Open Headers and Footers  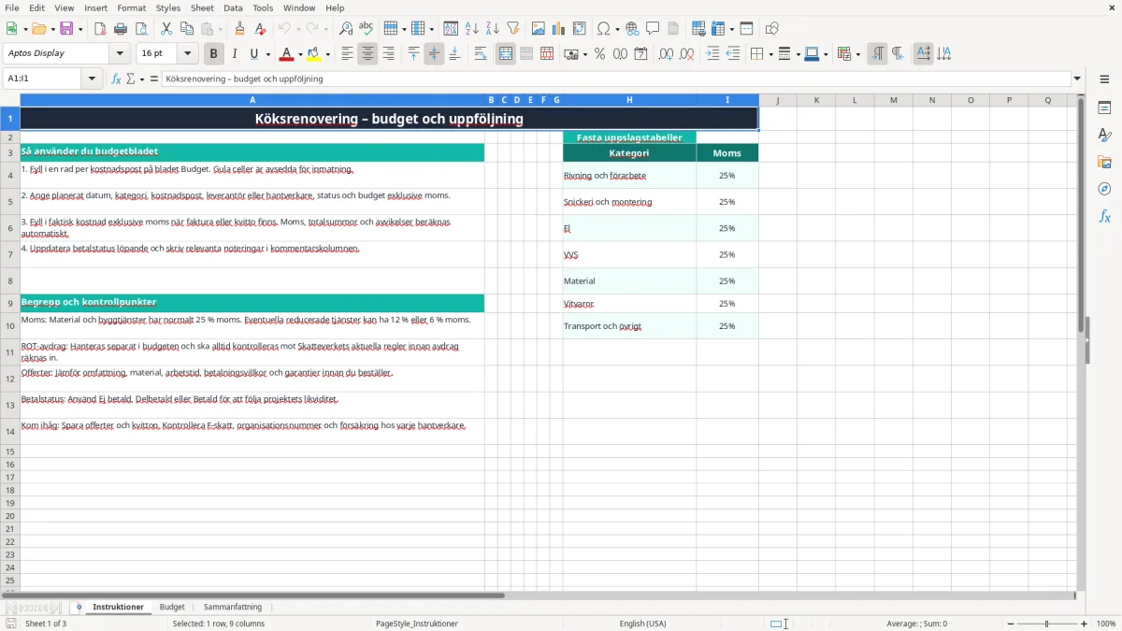(673, 29)
